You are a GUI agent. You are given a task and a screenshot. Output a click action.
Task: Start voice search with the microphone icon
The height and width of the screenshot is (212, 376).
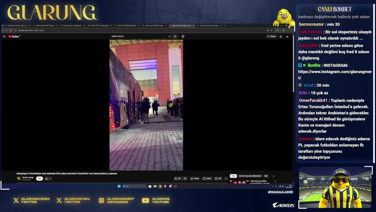pos(183,37)
